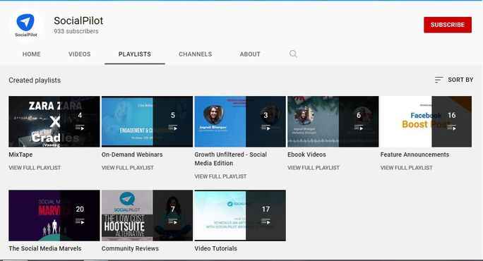Click playlist icon on Feature Announcements thumbnail
Viewport: 483px width, 261px height.
click(x=452, y=128)
